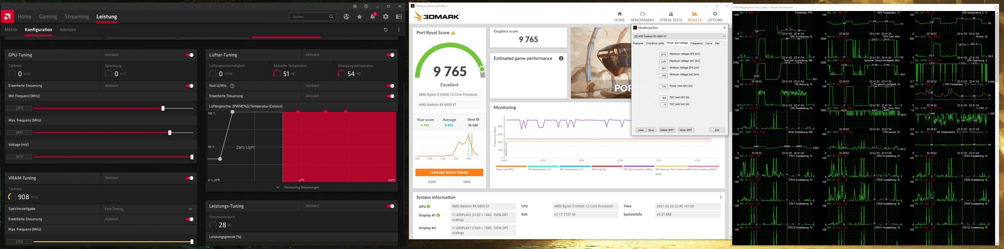Open the Speicherzeitgabe Fast Timing dropdown
The image size is (1004, 249).
tap(149, 209)
